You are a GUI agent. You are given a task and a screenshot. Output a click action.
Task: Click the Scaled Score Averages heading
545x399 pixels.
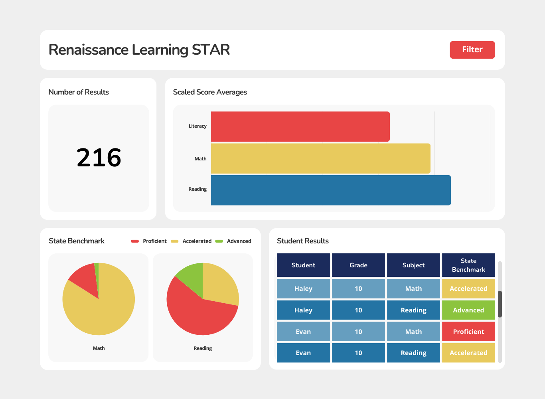pyautogui.click(x=210, y=92)
